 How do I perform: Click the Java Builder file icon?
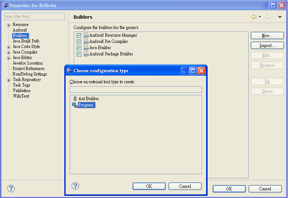coord(86,48)
